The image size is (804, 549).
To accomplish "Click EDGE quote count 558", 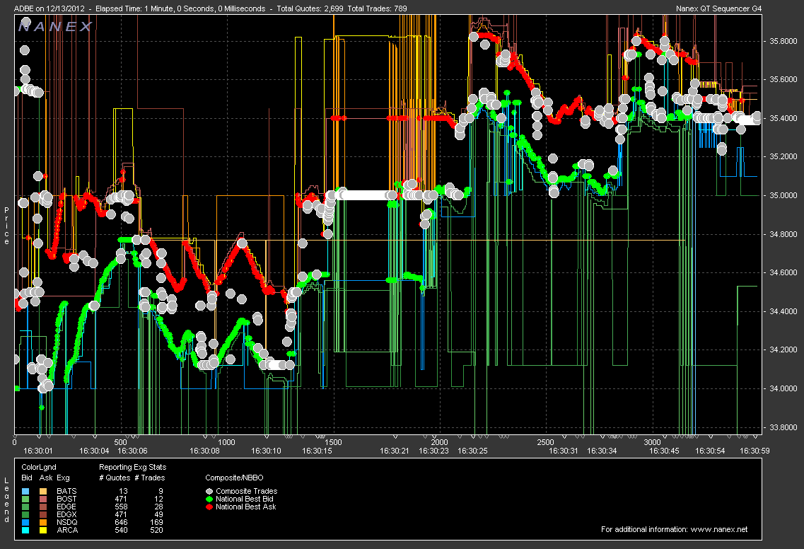I will 121,507.
